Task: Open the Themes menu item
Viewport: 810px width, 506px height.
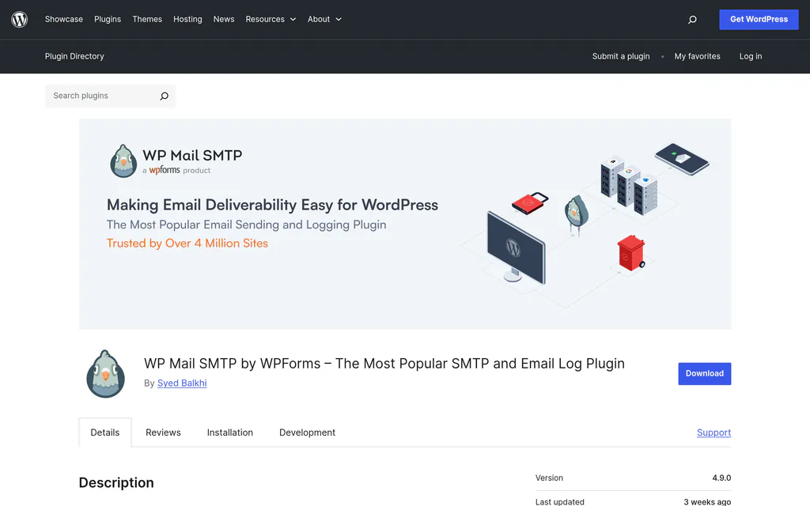Action: point(147,19)
